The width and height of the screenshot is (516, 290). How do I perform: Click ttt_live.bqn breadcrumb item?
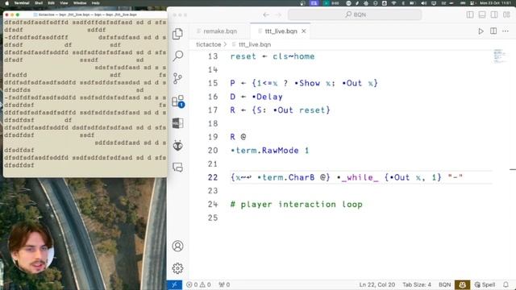(x=255, y=44)
